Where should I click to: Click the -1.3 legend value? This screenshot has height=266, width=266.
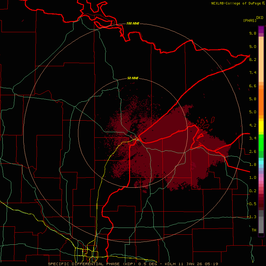click(252, 217)
